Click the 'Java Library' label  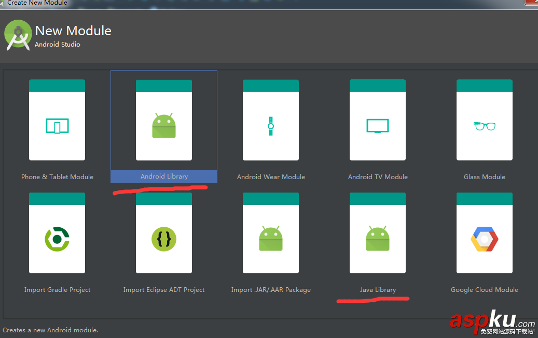(378, 290)
